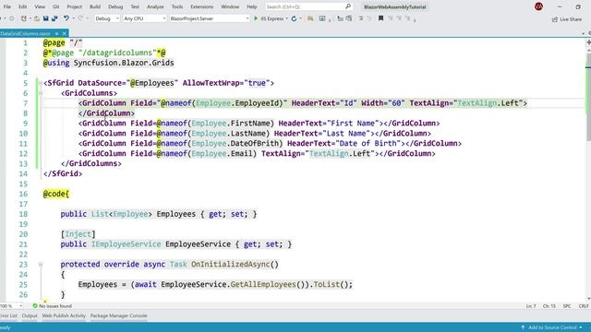Click the Ln: 7 line indicator
The height and width of the screenshot is (332, 591).
531,306
